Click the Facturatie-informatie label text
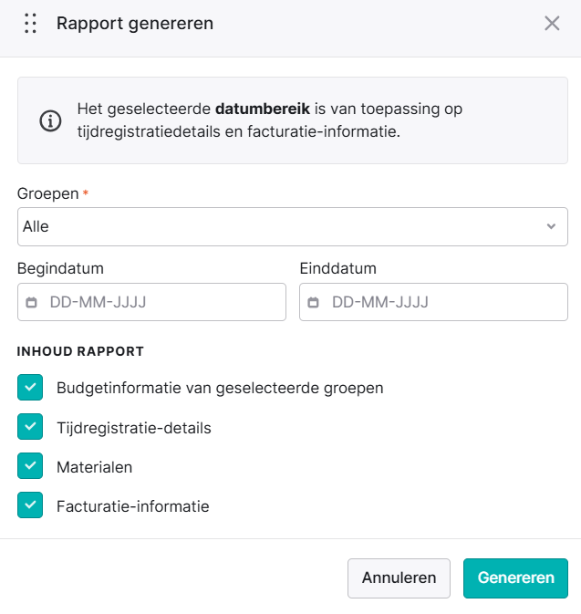581x614 pixels. click(133, 506)
